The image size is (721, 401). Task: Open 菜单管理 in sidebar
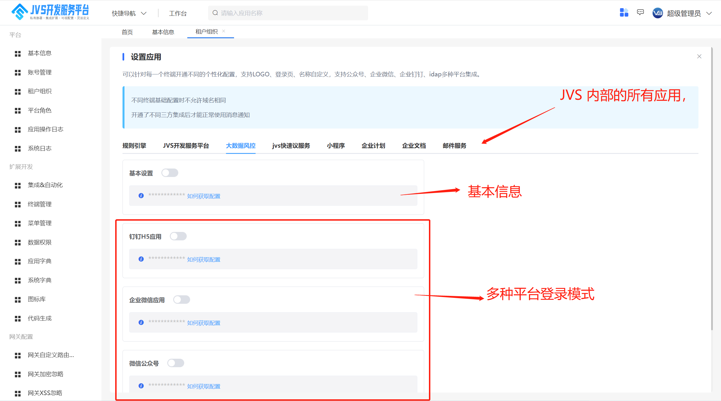point(40,223)
